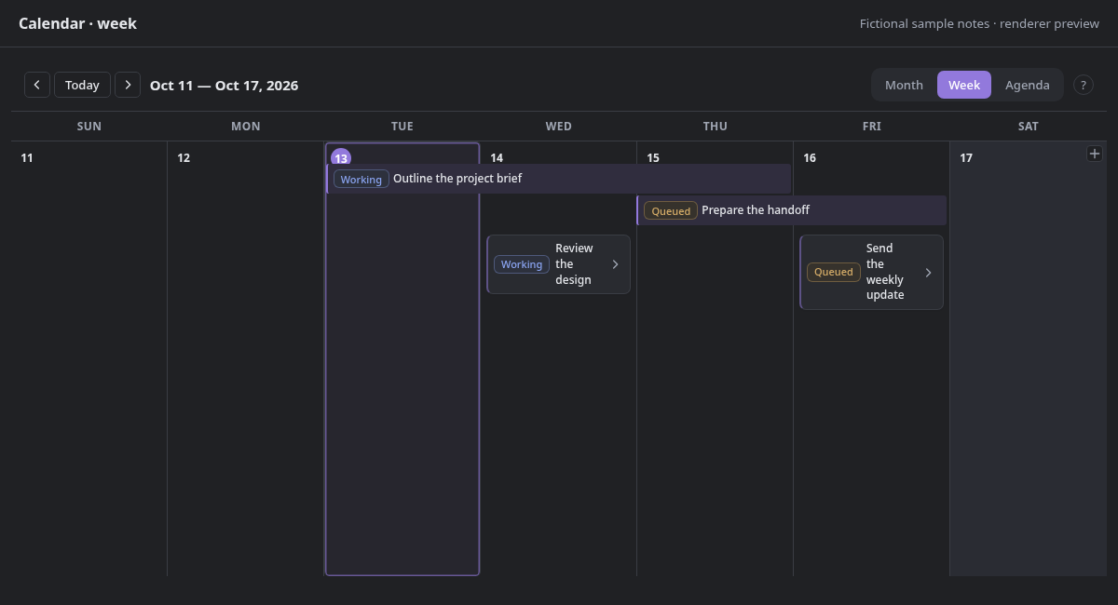The width and height of the screenshot is (1118, 605).
Task: Click the Oct 11 — Oct 17, 2026 date range
Action: tap(225, 85)
